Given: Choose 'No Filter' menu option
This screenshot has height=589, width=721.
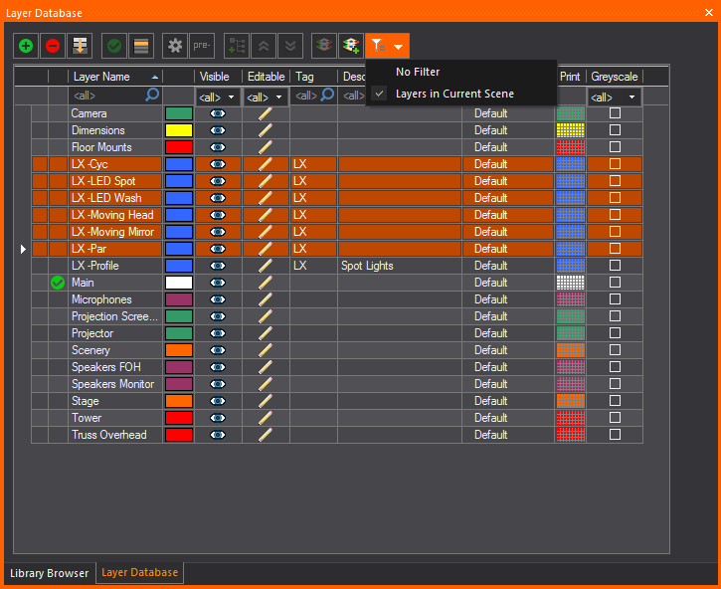Looking at the screenshot, I should pyautogui.click(x=418, y=72).
